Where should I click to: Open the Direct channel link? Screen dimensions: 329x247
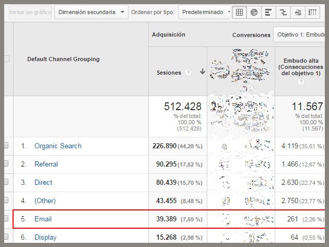click(x=43, y=182)
